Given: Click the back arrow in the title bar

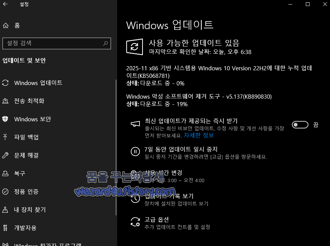Looking at the screenshot, I should [x=5, y=4].
